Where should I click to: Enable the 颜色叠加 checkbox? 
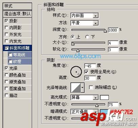pyautogui.click(x=6, y=75)
